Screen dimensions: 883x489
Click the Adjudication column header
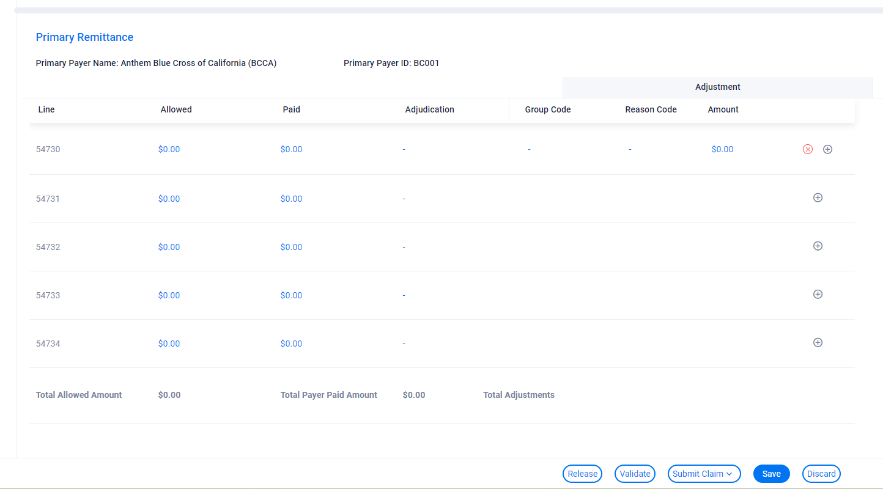[430, 109]
